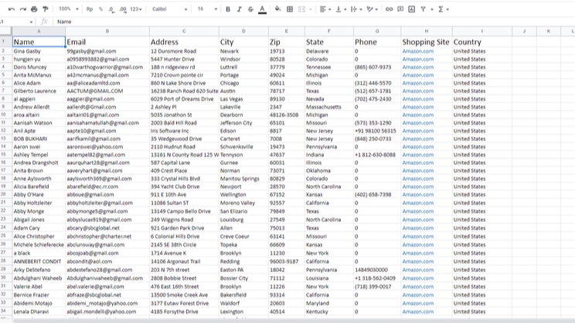Viewport: 575px width, 323px height.
Task: Toggle strikethrough formatting
Action: point(251,9)
